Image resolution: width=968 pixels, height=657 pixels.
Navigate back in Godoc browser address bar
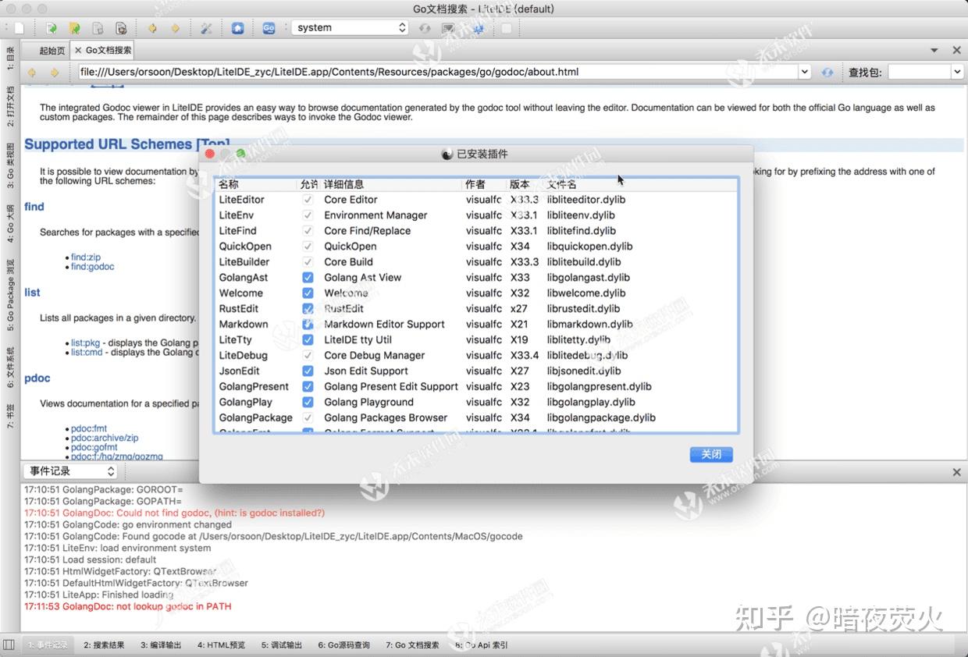coord(32,73)
